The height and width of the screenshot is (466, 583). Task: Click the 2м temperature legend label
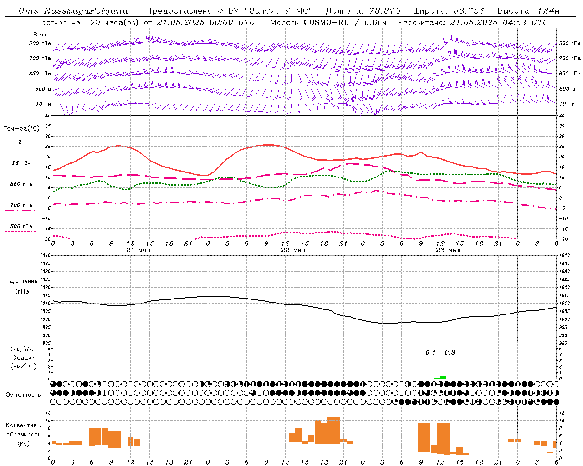(21, 142)
